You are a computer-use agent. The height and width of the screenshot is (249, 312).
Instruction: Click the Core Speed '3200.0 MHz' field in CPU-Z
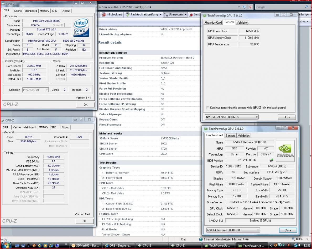[34, 66]
